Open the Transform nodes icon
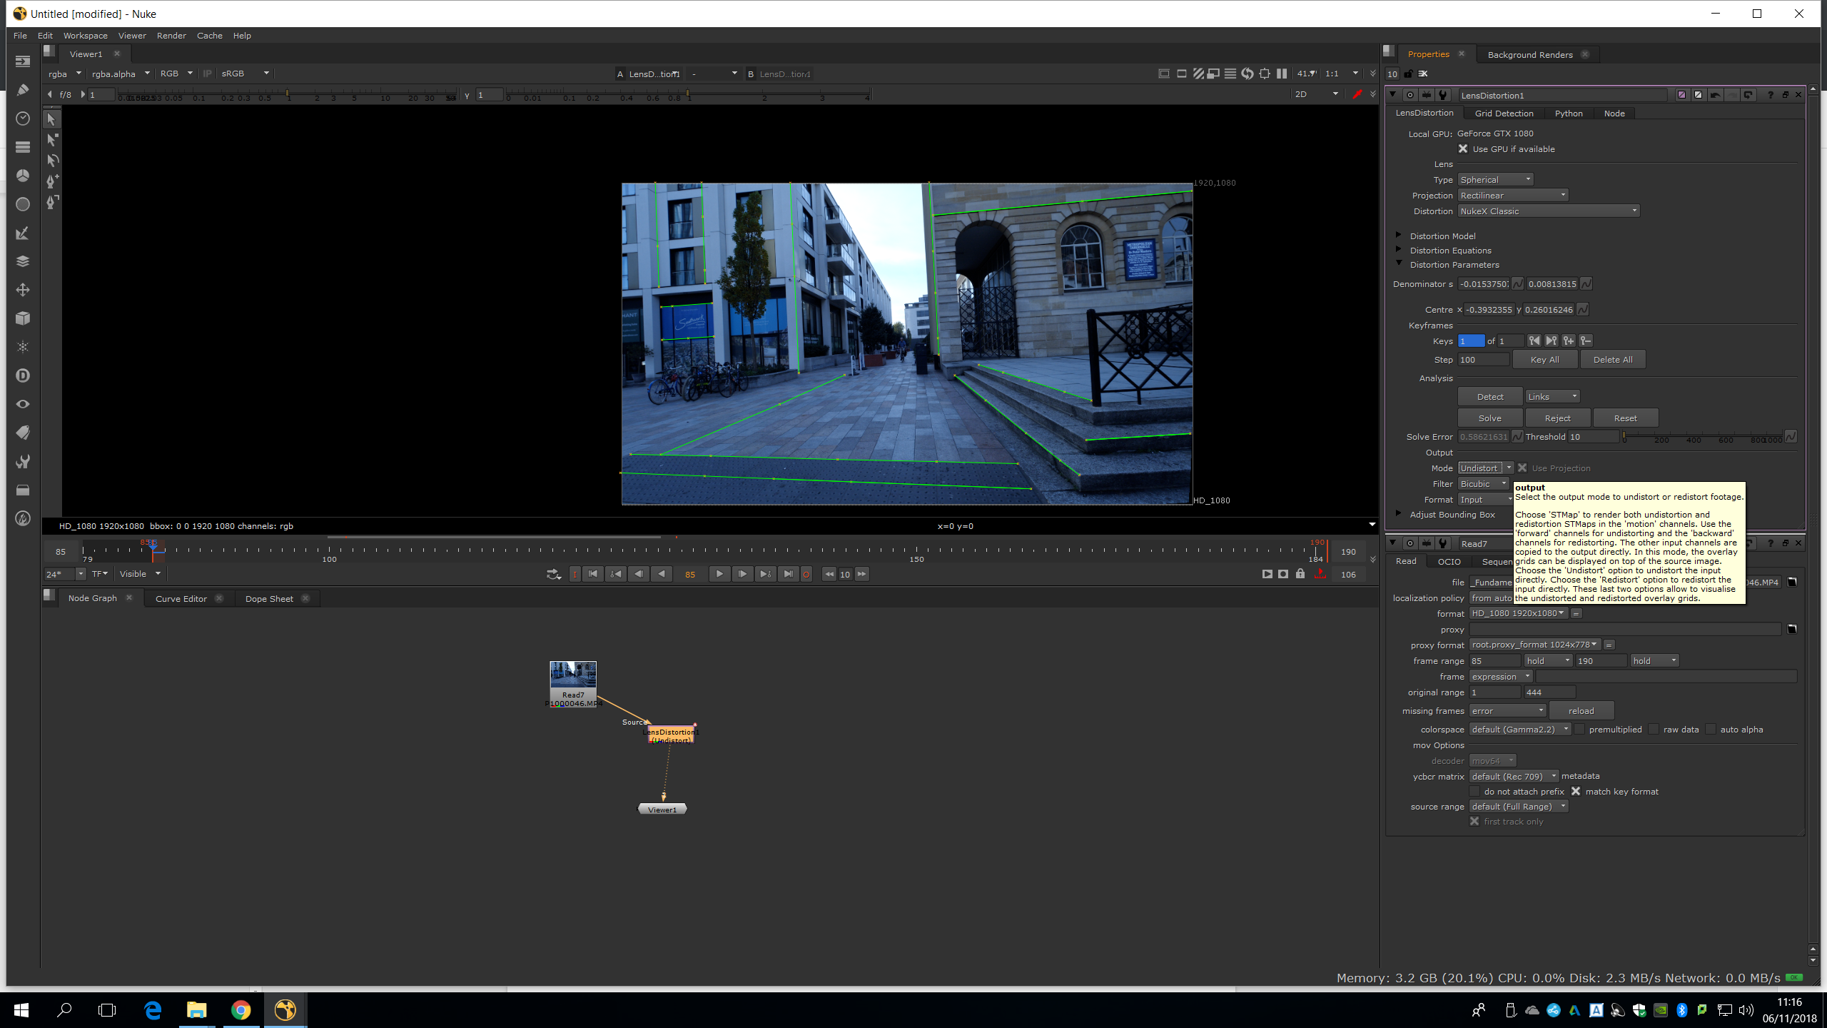 pos(23,290)
